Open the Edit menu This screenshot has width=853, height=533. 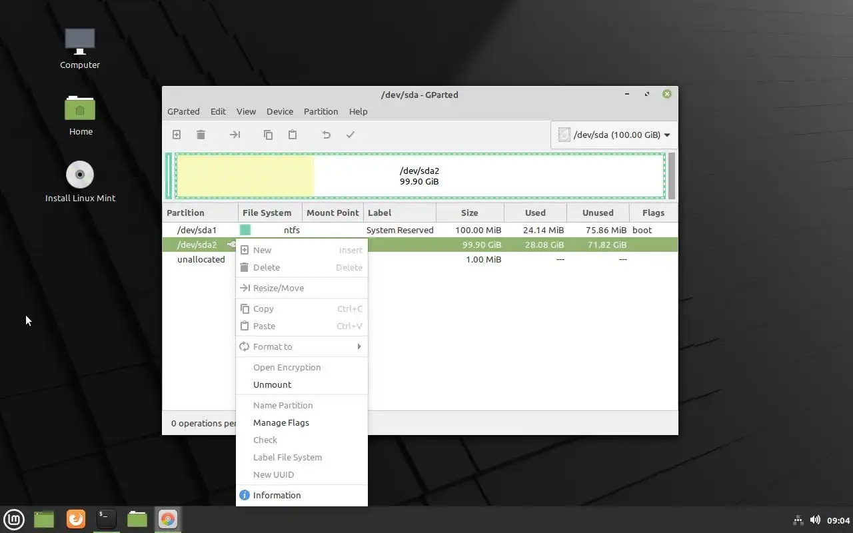coord(218,111)
